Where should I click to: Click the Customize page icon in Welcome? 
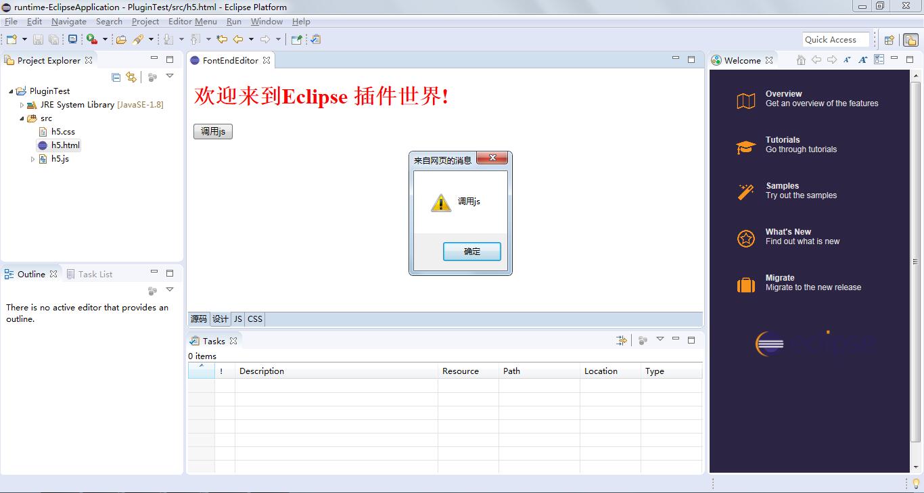(x=879, y=60)
